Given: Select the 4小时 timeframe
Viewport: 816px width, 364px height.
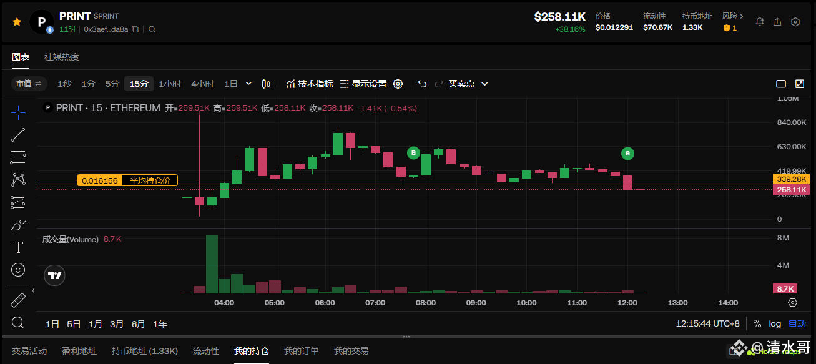Looking at the screenshot, I should [202, 84].
